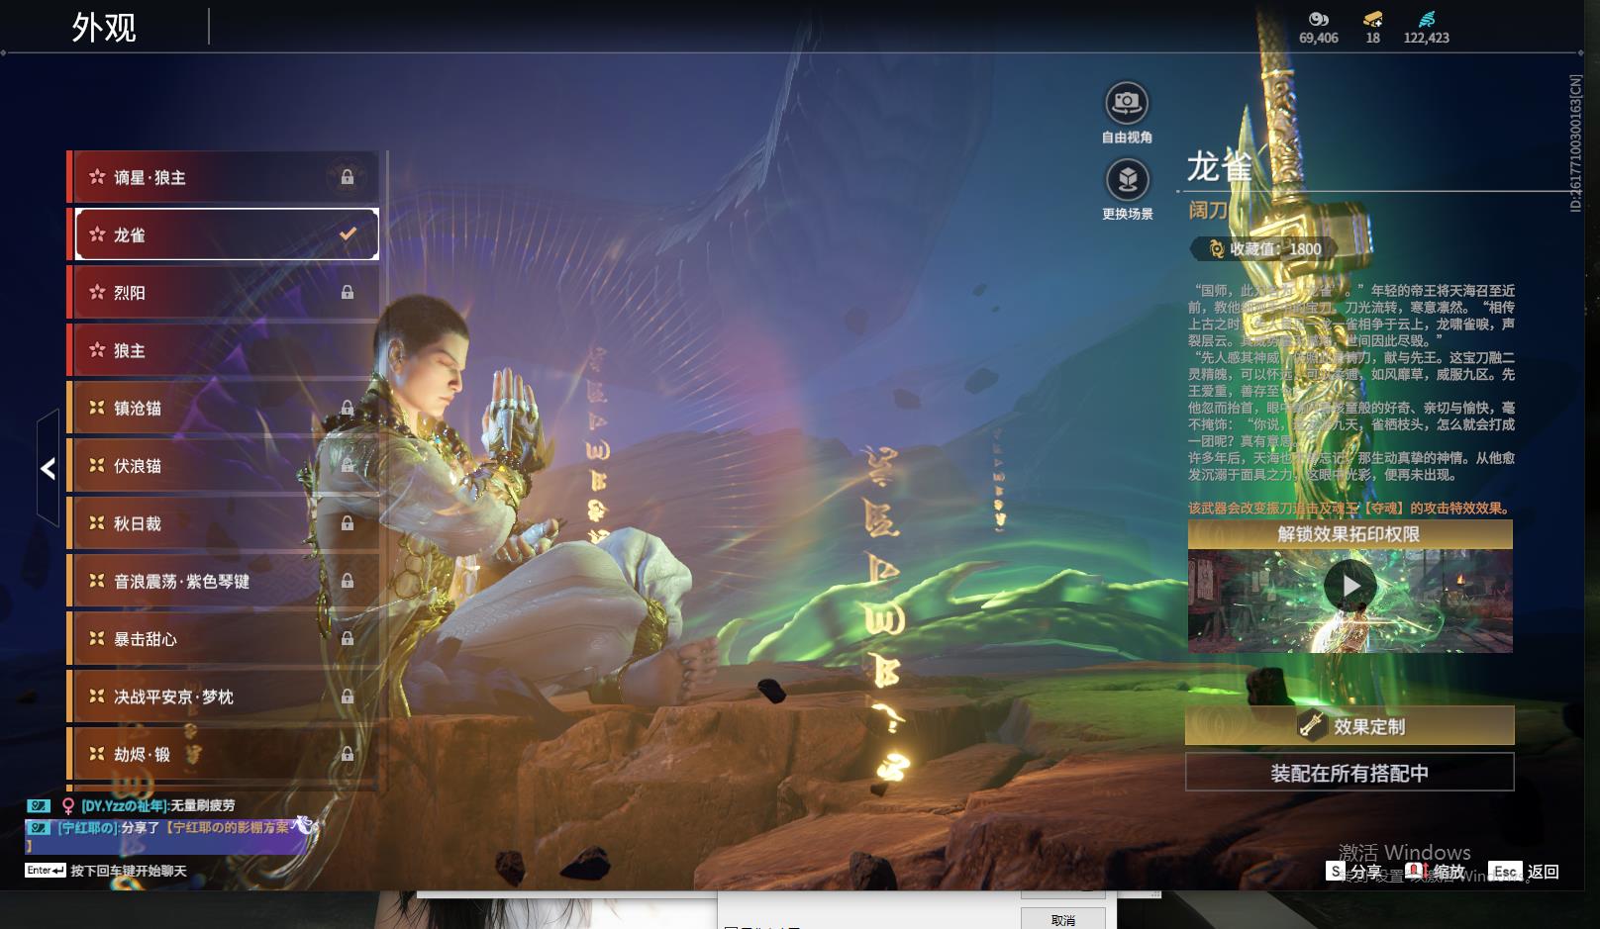
Task: Click the lock icon on 摘星·狼主
Action: point(348,177)
